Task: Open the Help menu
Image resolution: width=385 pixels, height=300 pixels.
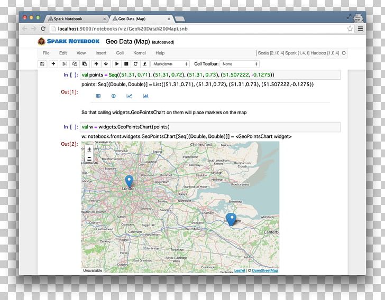Action: click(160, 53)
